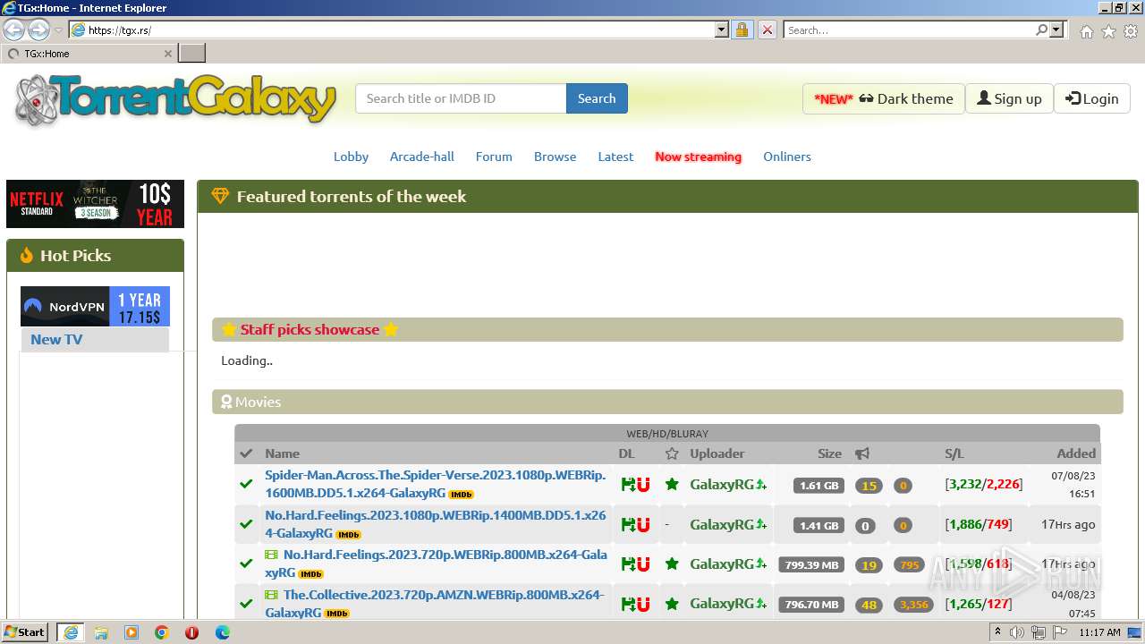Viewport: 1145px width, 644px height.
Task: Open the Netflix 10$ year banner
Action: pos(95,204)
